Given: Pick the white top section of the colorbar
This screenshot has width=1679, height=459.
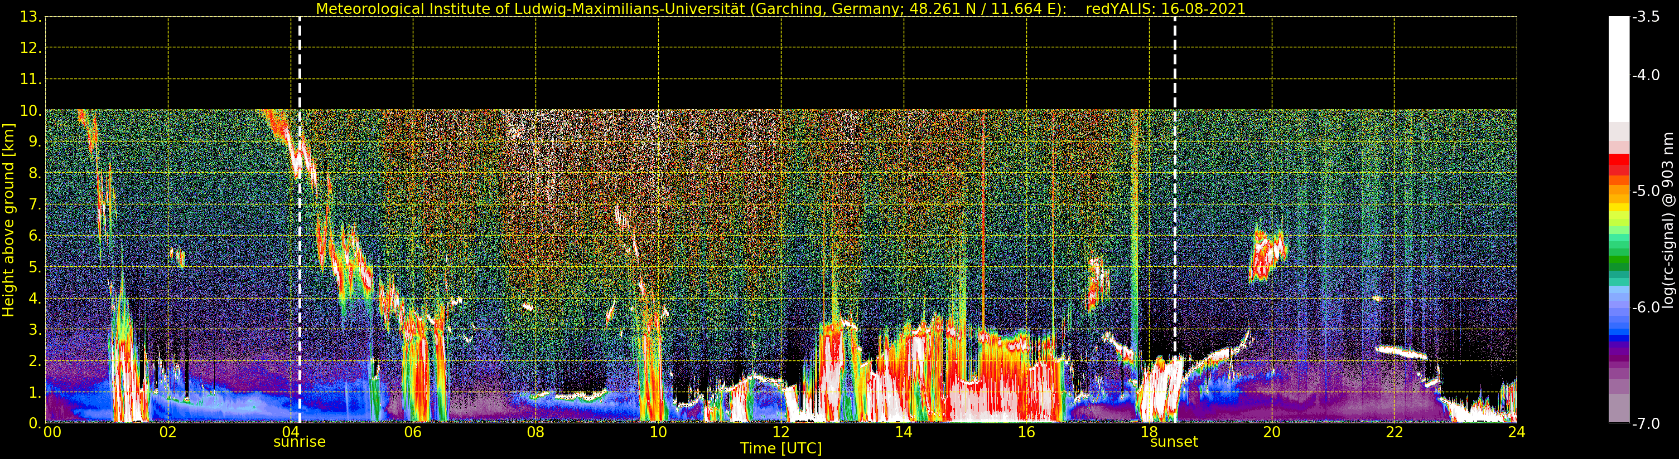Looking at the screenshot, I should pyautogui.click(x=1618, y=65).
